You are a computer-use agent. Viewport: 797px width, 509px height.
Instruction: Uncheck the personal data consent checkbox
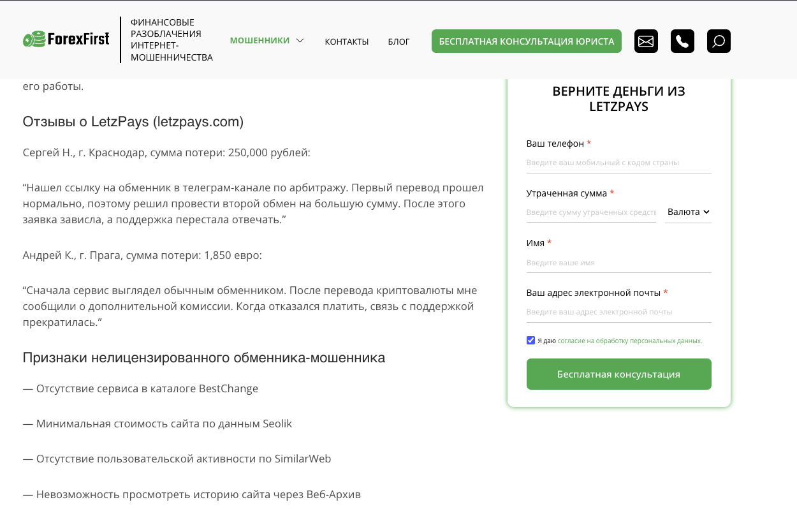click(x=530, y=340)
